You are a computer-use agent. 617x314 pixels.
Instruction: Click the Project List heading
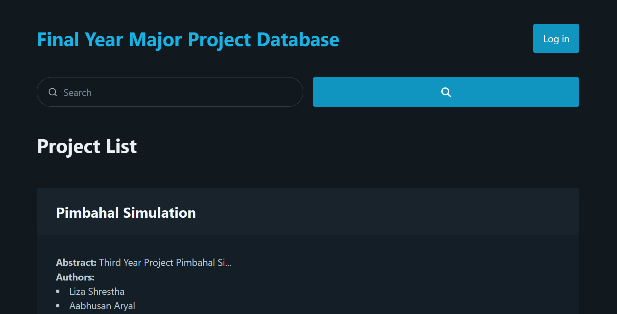coord(87,147)
